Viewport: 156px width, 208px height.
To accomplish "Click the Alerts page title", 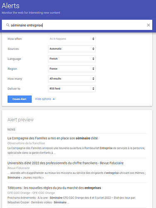I will tap(11, 6).
